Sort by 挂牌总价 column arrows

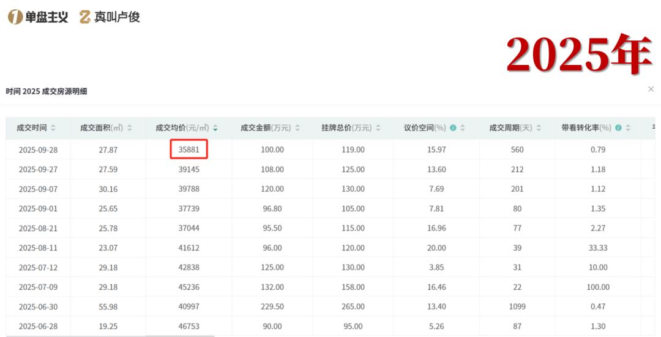(378, 128)
